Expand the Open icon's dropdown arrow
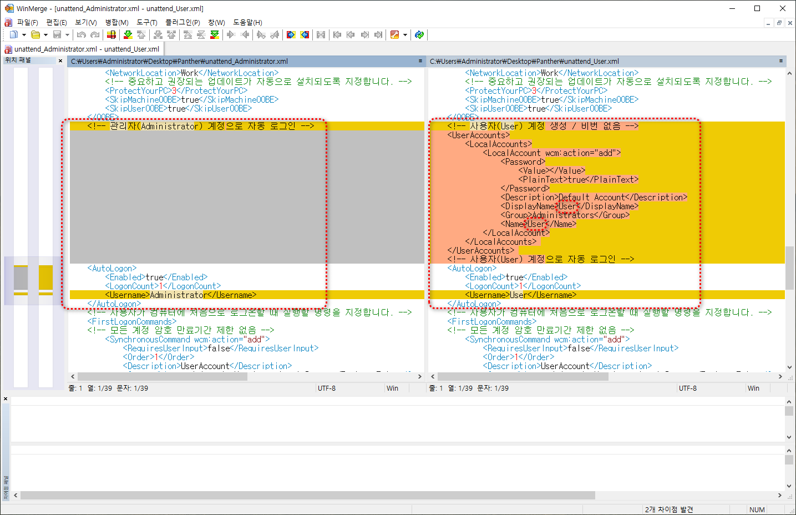Screen dimensions: 796x515 pos(45,35)
